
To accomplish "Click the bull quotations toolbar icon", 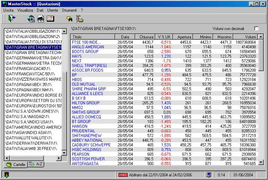I will 40,19.
